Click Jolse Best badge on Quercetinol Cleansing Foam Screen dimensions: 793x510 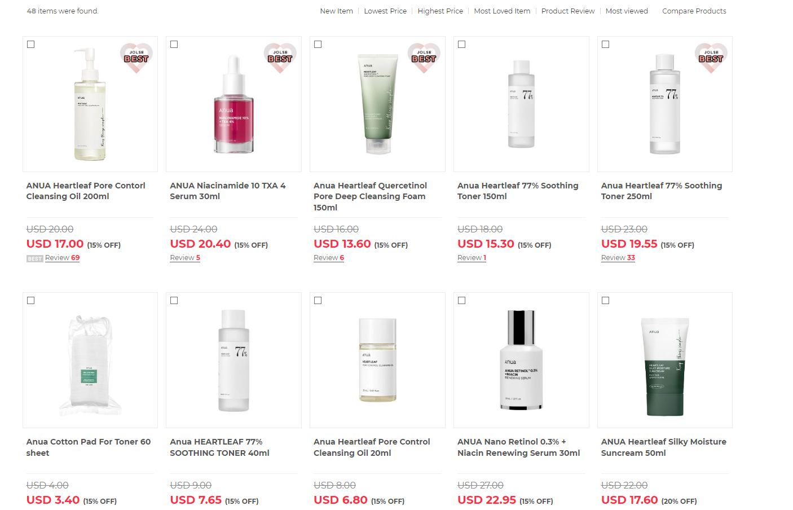pos(424,58)
